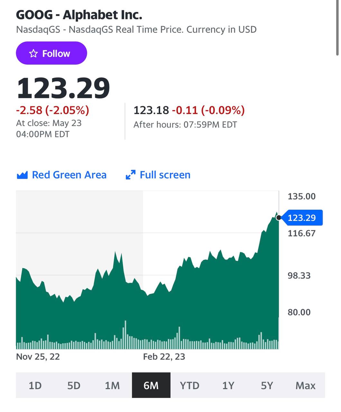The height and width of the screenshot is (412, 341).
Task: Open the Red Green Area chart type
Action: pyautogui.click(x=61, y=175)
